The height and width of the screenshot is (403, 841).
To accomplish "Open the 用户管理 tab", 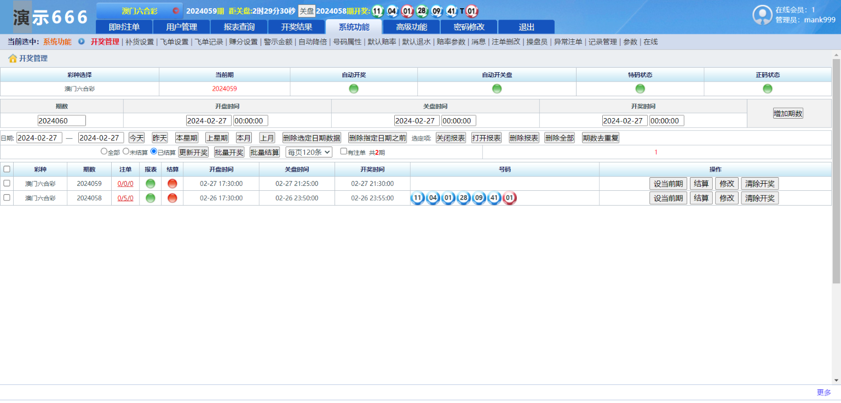I will 182,27.
